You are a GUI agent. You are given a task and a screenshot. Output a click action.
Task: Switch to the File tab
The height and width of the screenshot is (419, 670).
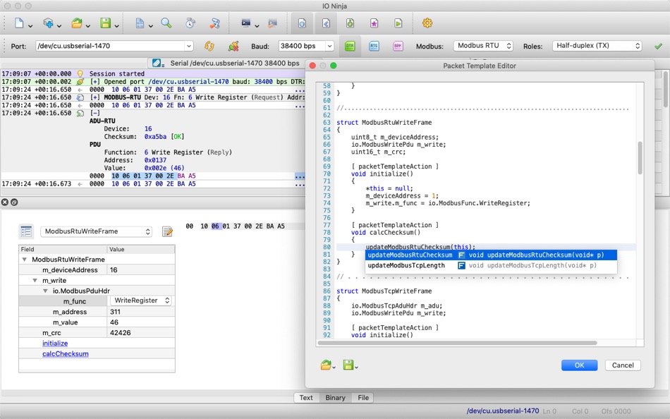point(363,398)
